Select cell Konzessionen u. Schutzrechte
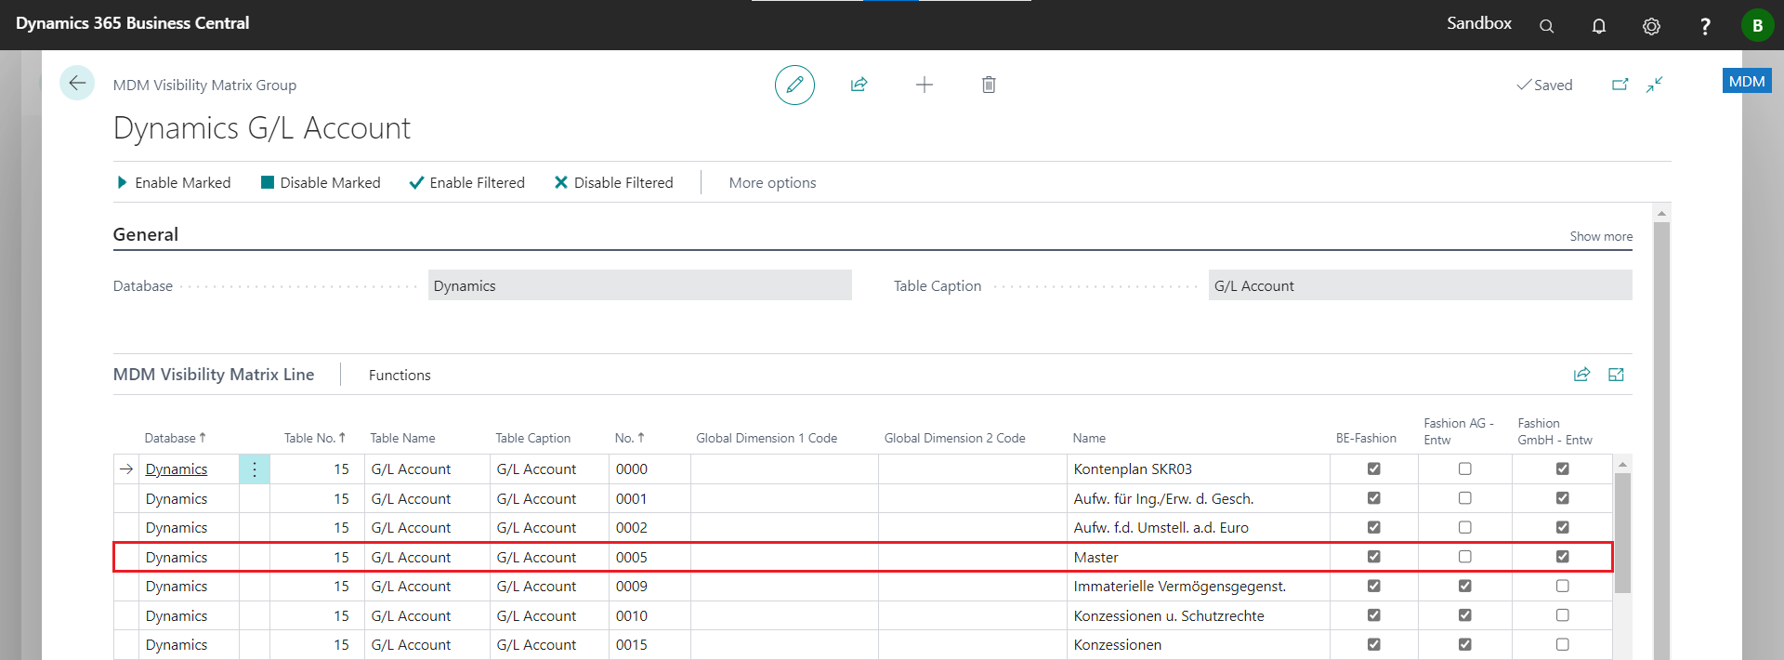 tap(1198, 615)
